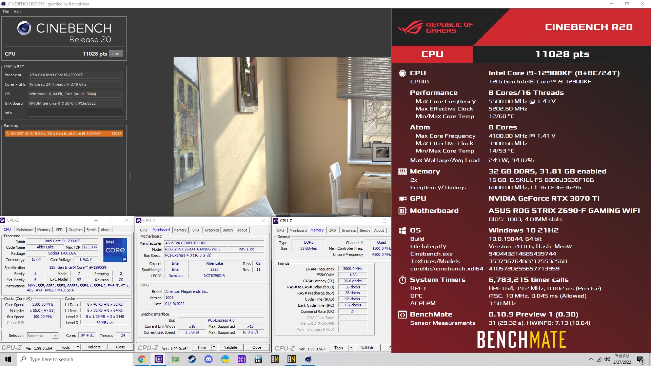Expand Tools arrow in Memory CPU-Z window
Image resolution: width=651 pixels, height=366 pixels.
point(351,348)
